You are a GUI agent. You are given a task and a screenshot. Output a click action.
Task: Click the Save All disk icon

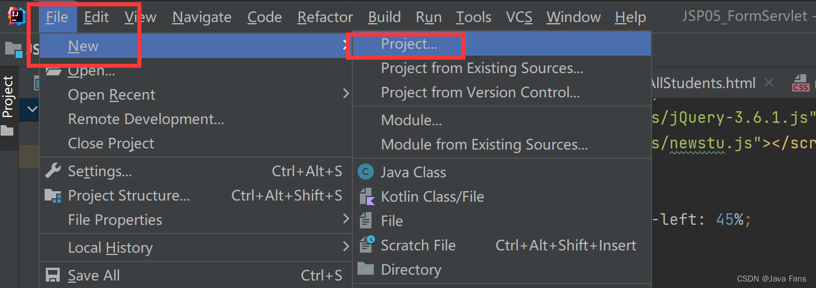(x=53, y=275)
